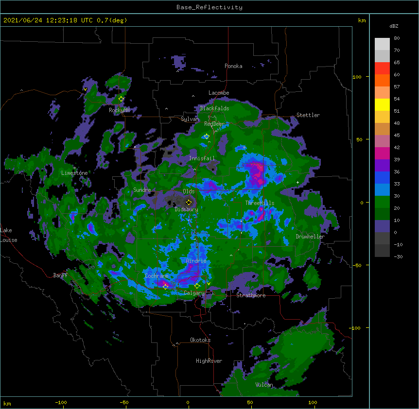419x409 pixels.
Task: Pick the yellow 51-54 dBZ legend swatch
Action: [382, 104]
